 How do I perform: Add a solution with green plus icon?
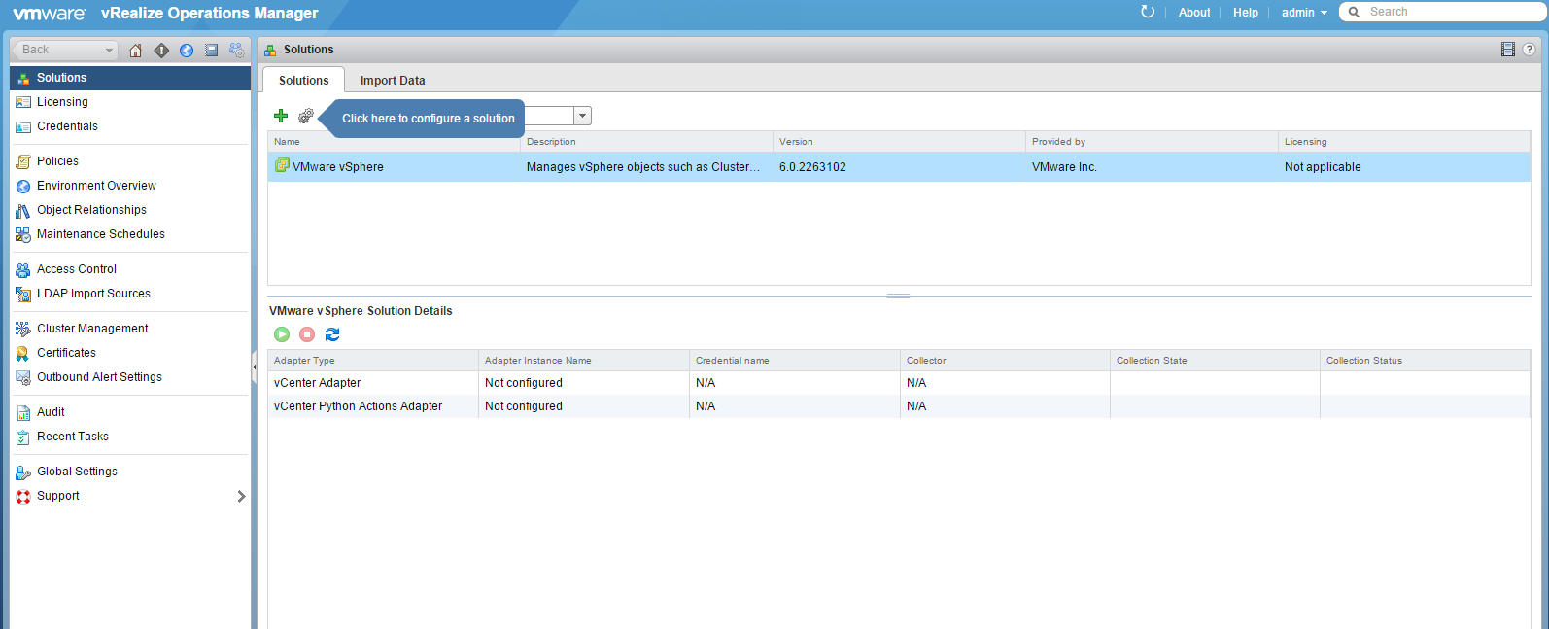[x=281, y=116]
